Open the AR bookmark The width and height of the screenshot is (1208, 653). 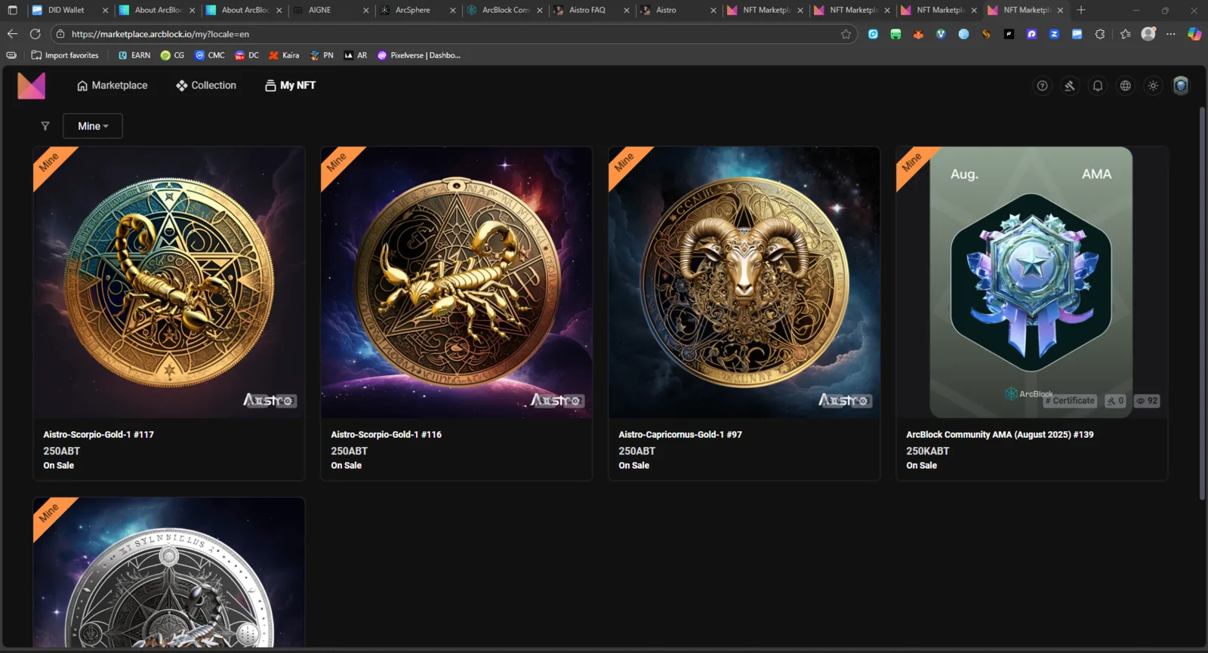356,55
